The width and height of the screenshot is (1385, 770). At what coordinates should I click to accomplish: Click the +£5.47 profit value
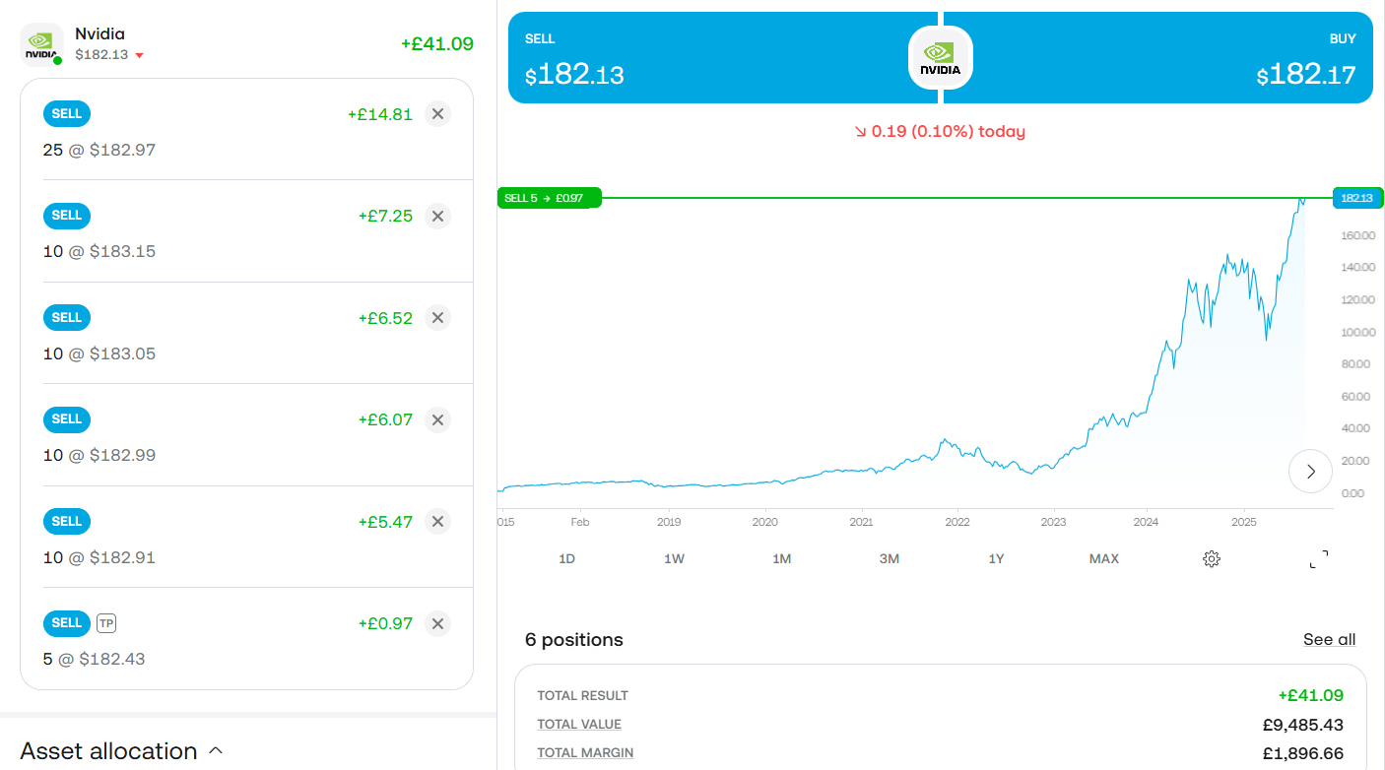coord(385,522)
